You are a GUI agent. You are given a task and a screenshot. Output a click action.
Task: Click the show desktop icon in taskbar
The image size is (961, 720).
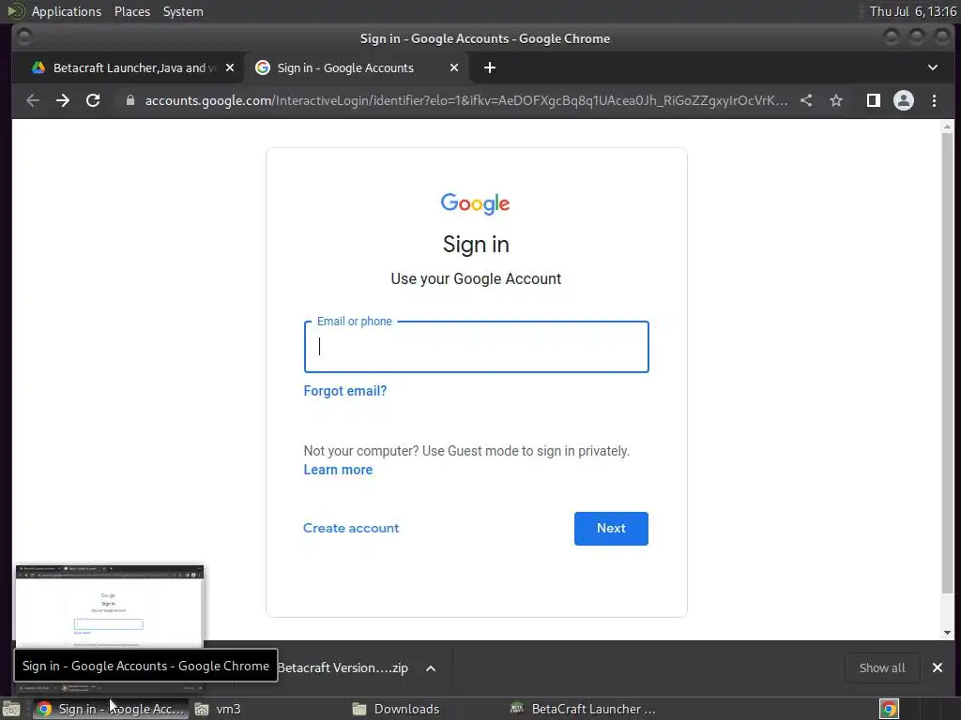pyautogui.click(x=11, y=709)
